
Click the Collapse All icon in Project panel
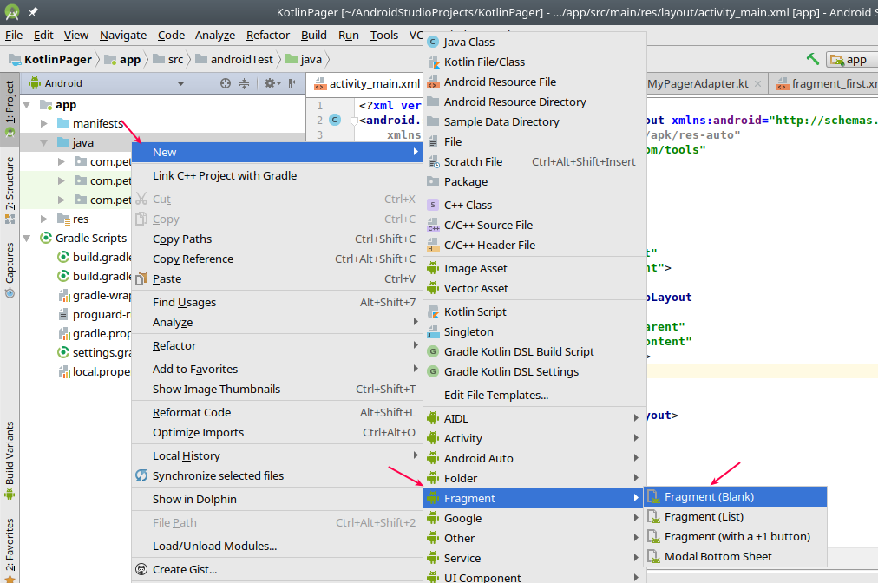click(244, 84)
